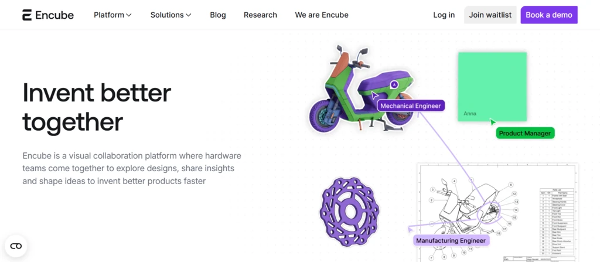Open the cookie settings round icon

click(x=16, y=246)
